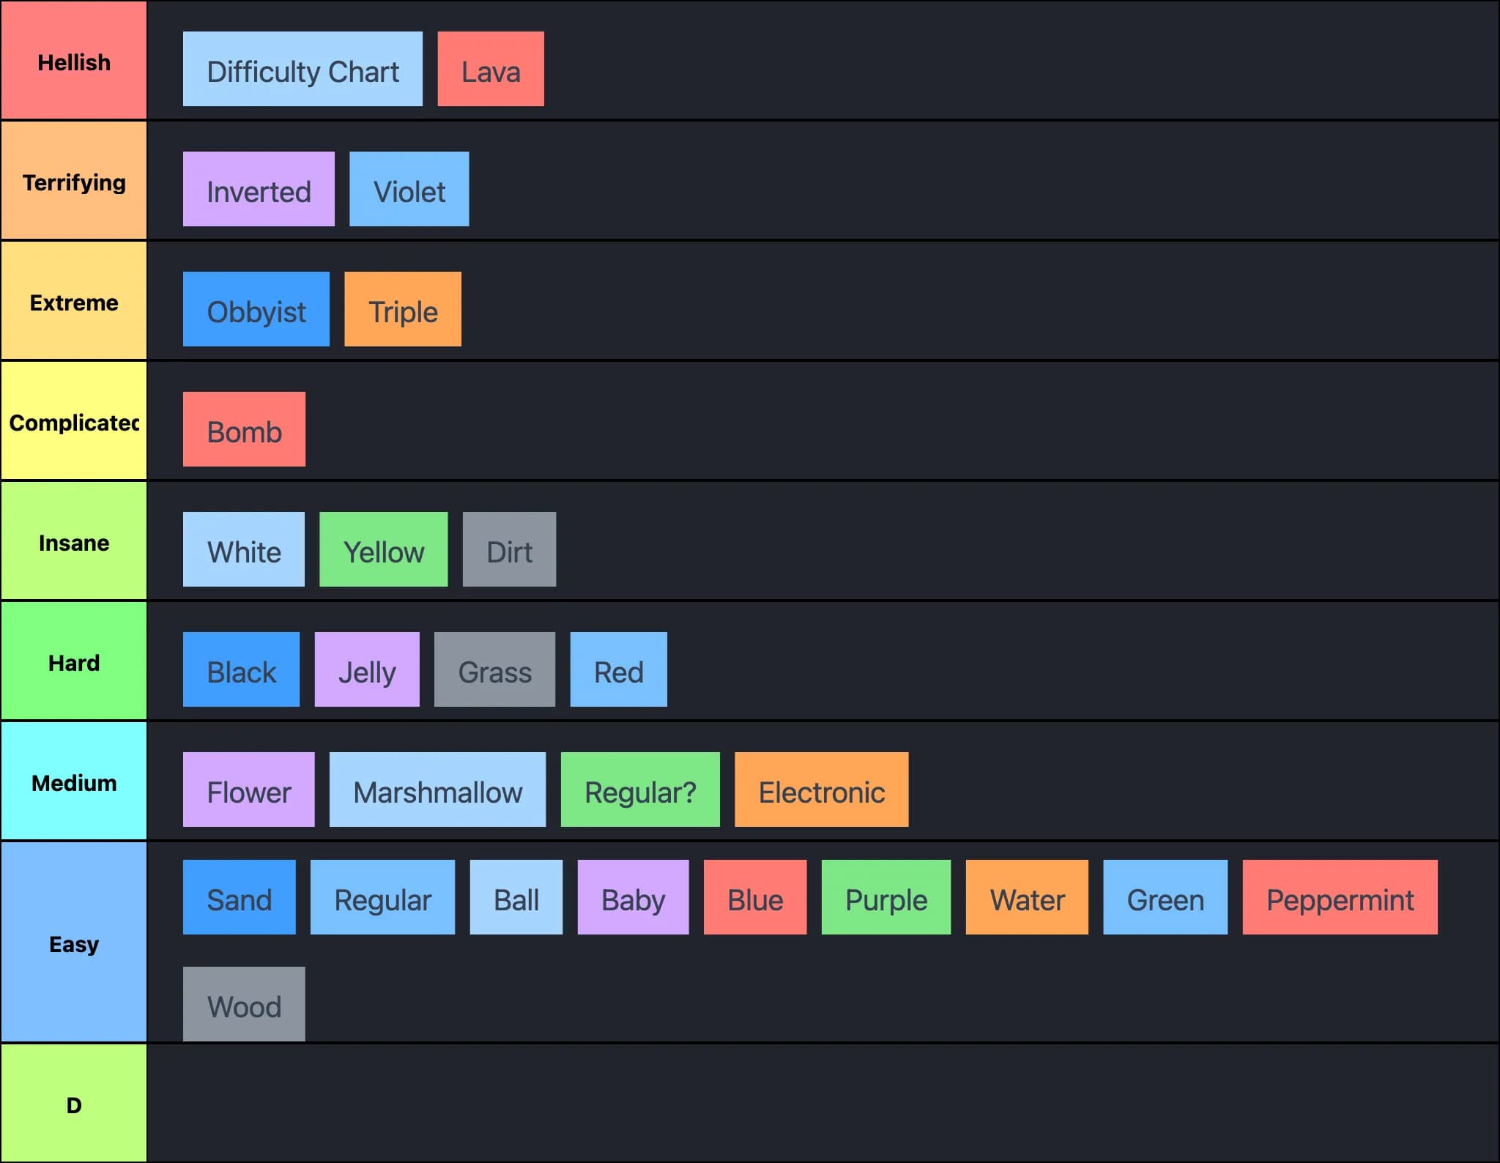Click the orange Triple tile
Image resolution: width=1500 pixels, height=1163 pixels.
(x=403, y=309)
